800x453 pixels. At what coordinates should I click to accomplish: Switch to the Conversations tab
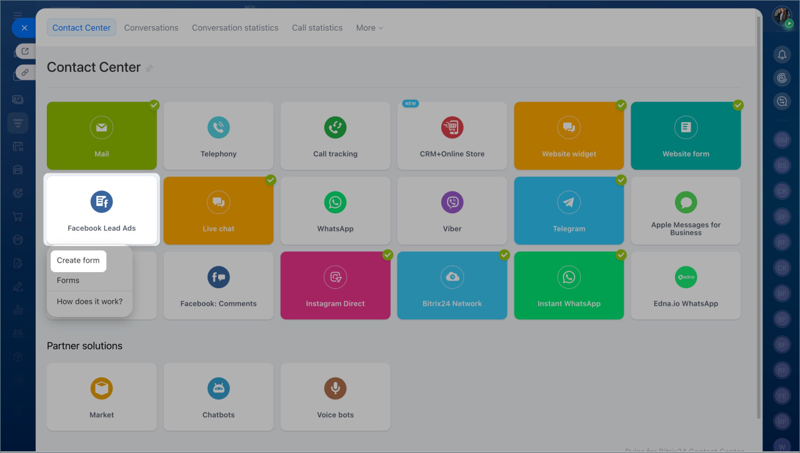(151, 28)
